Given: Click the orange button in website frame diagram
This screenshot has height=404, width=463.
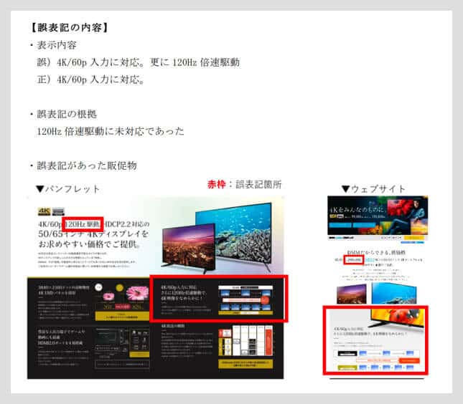Looking at the screenshot, I should pos(409,360).
